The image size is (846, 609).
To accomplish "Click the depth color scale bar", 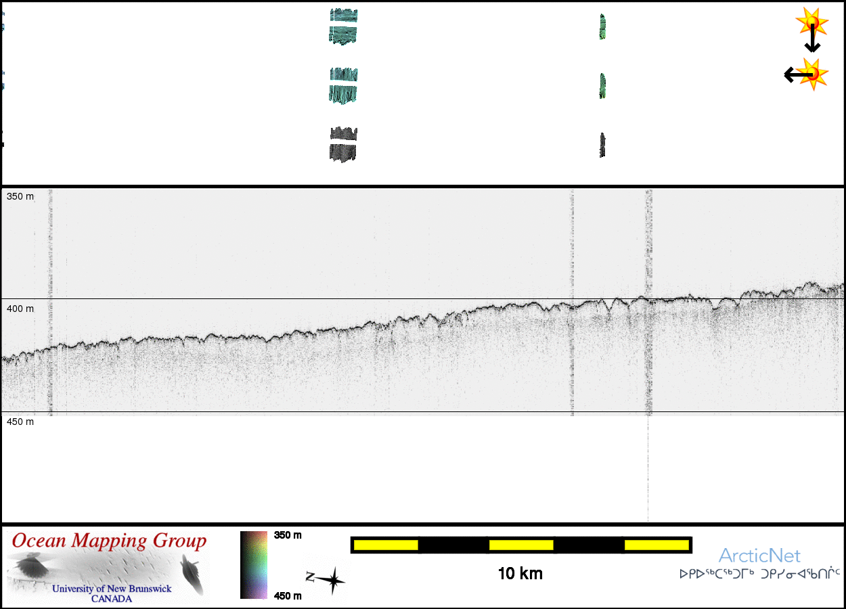I will [254, 565].
